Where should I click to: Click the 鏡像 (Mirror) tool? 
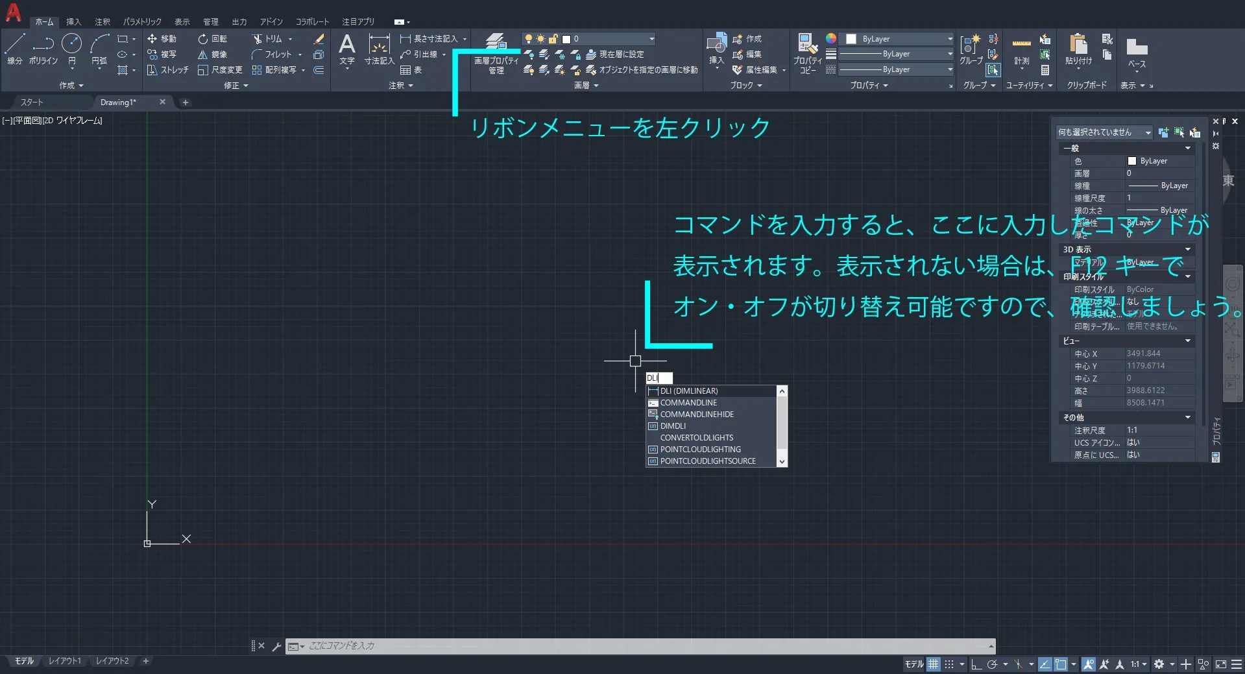tap(212, 54)
